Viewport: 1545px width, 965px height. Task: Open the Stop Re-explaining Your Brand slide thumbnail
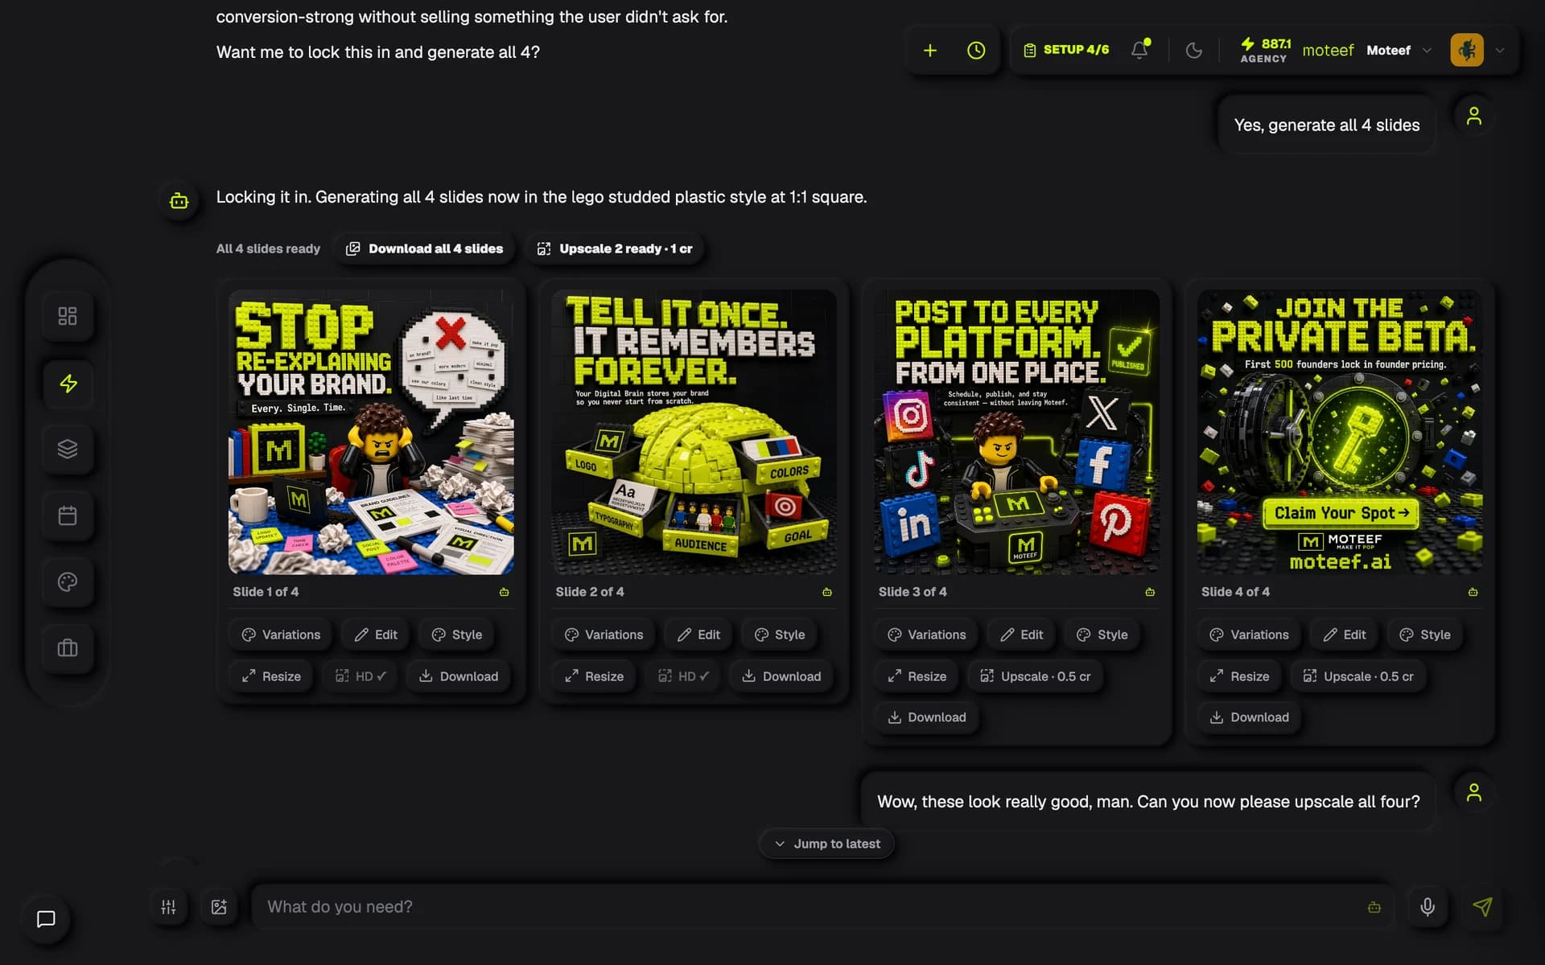click(x=371, y=432)
